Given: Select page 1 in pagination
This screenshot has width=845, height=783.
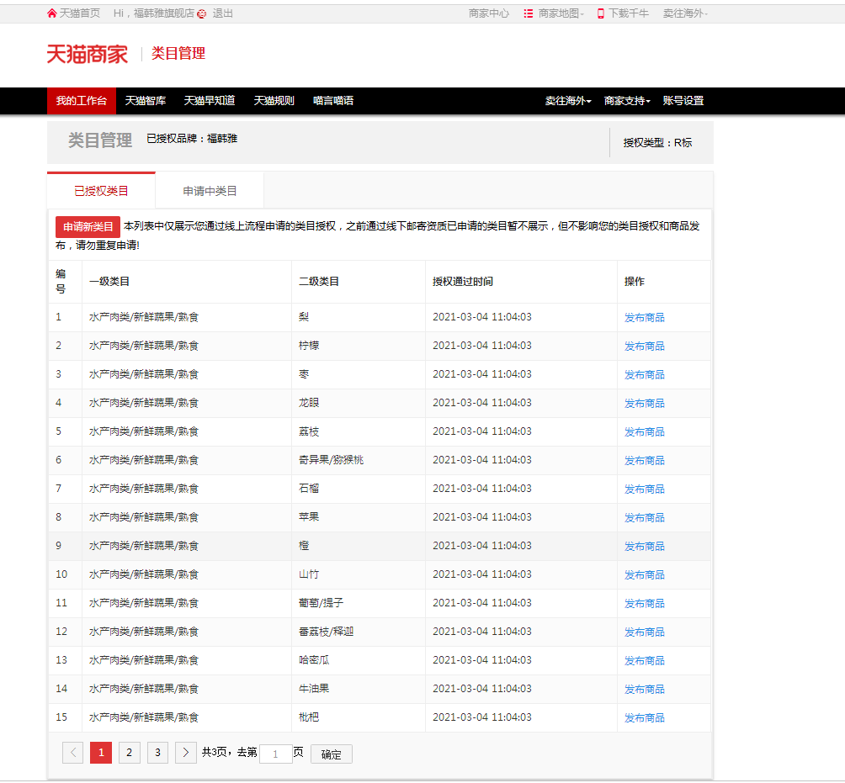Looking at the screenshot, I should [x=101, y=753].
